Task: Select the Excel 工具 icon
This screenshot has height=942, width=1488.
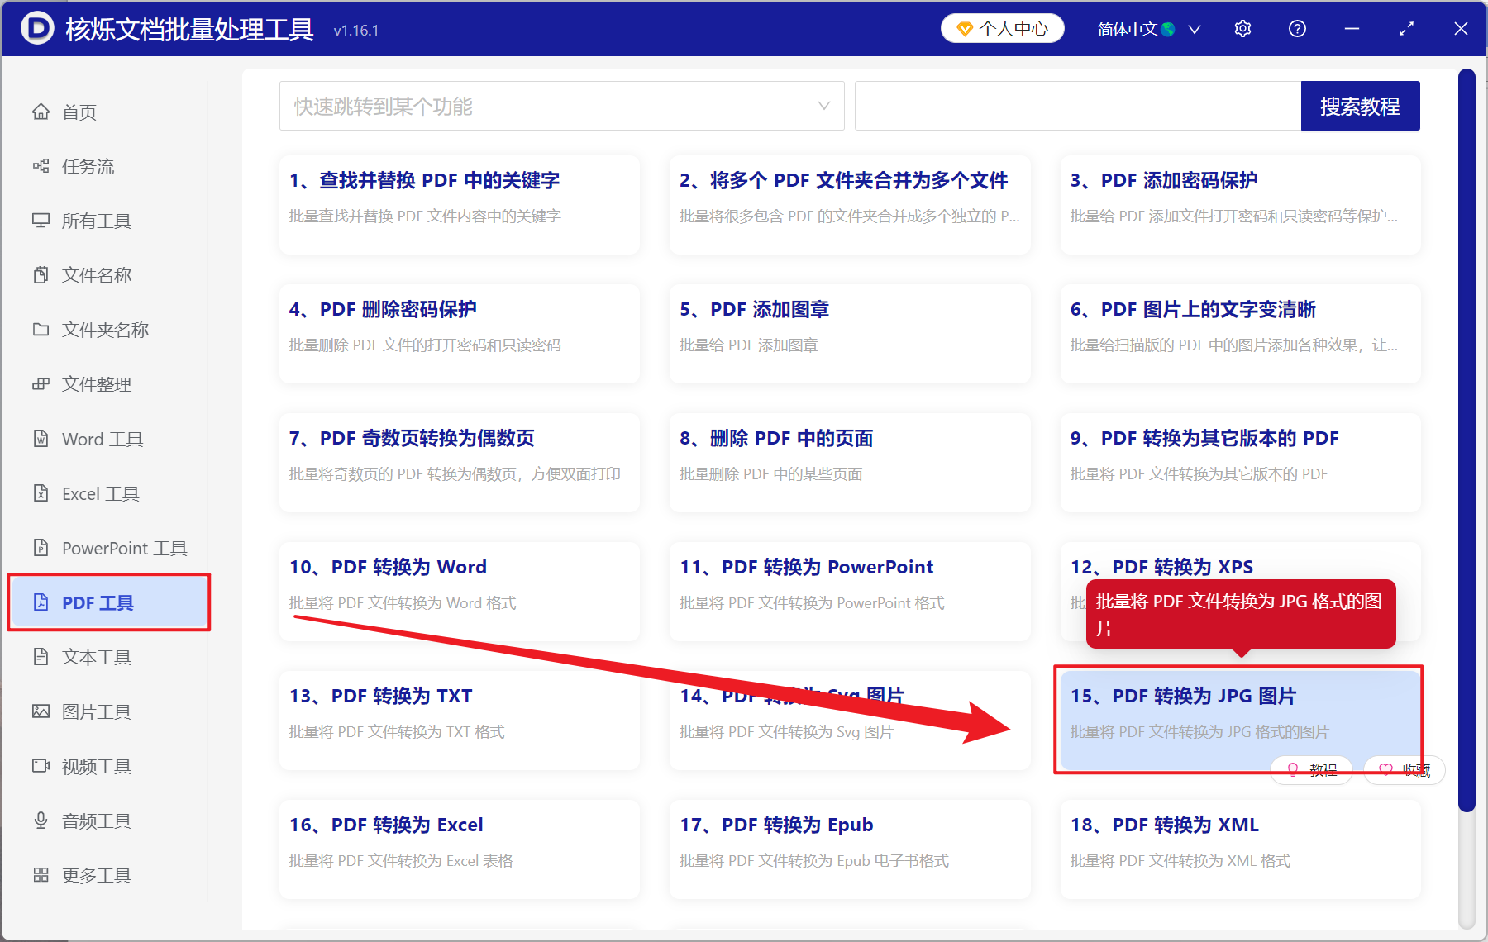Action: [41, 493]
